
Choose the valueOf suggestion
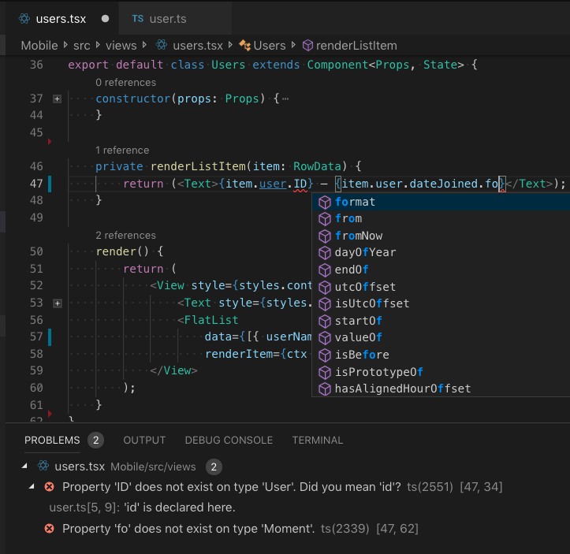tap(441, 337)
